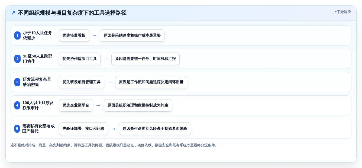Click the 小于10人且任务依赖少 label
Viewport: 362px width, 168px height.
(37, 35)
